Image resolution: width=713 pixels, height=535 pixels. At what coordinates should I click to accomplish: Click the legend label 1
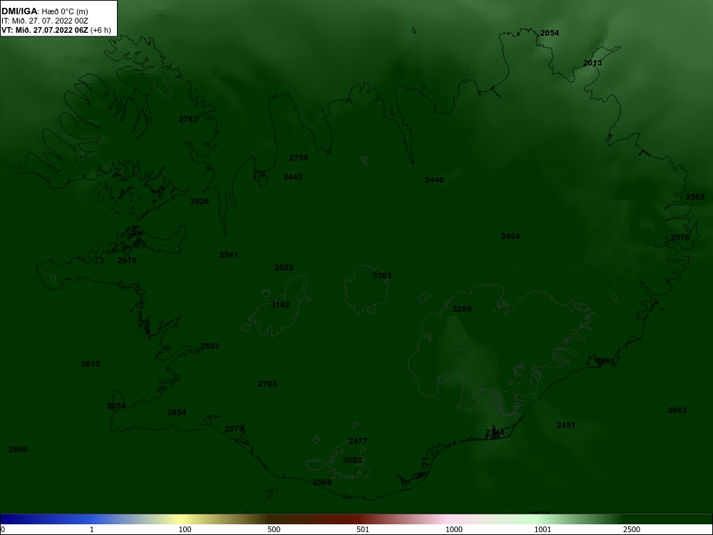tap(92, 529)
